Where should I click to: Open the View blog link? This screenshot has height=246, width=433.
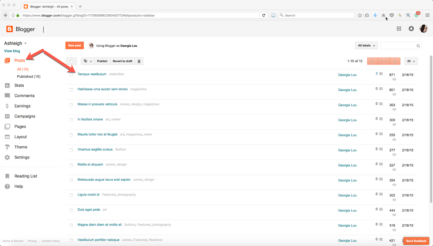12,51
